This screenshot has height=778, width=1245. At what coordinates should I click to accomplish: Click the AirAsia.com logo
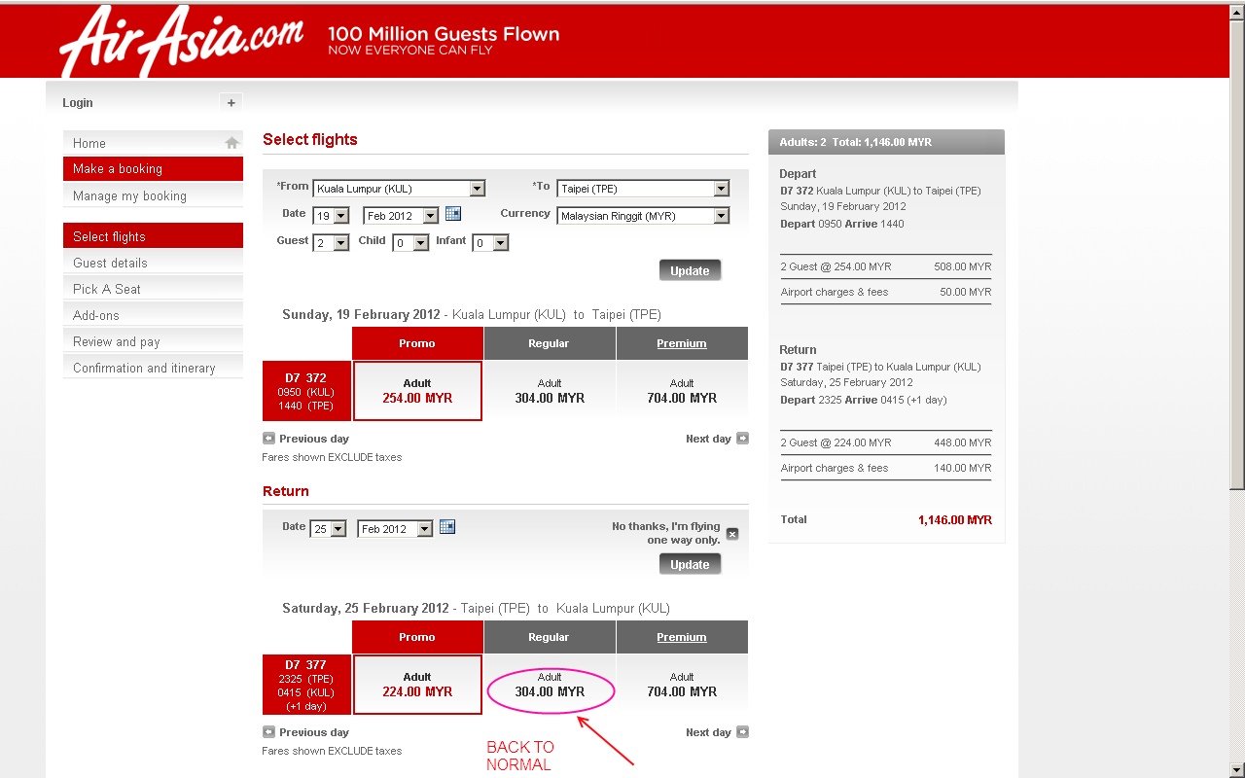pos(181,41)
